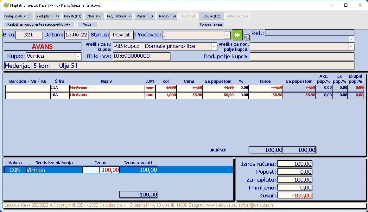This screenshot has height=212, width=368.
Task: Click the second UKUPNO total box under Sa popustom
Action: coord(299,150)
